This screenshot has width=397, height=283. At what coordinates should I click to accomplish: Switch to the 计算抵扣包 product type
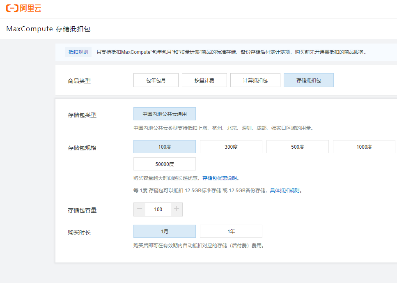point(255,80)
